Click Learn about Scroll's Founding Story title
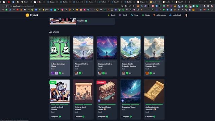Viewport: 215px width, 121px height. (152, 65)
